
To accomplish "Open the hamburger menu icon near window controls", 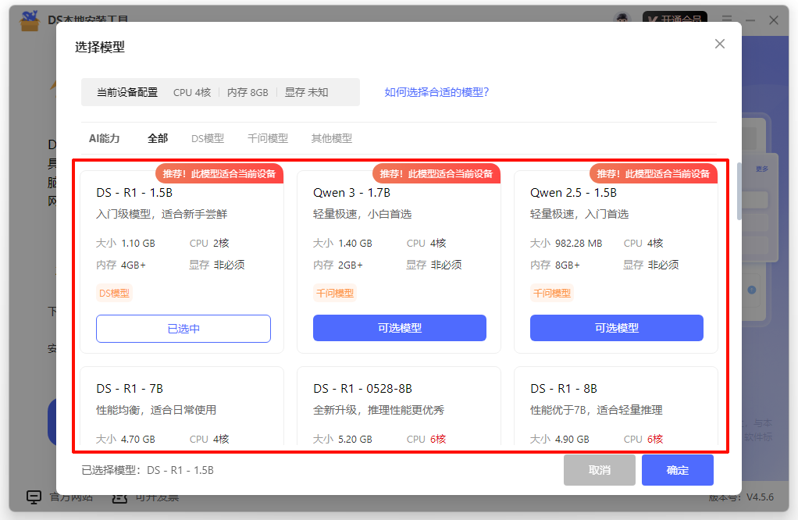I will coord(727,20).
